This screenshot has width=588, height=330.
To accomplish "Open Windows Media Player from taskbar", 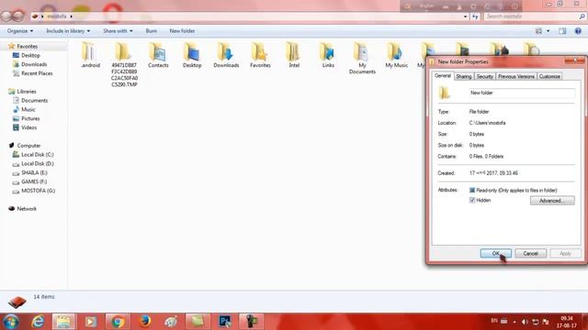I will 90,322.
